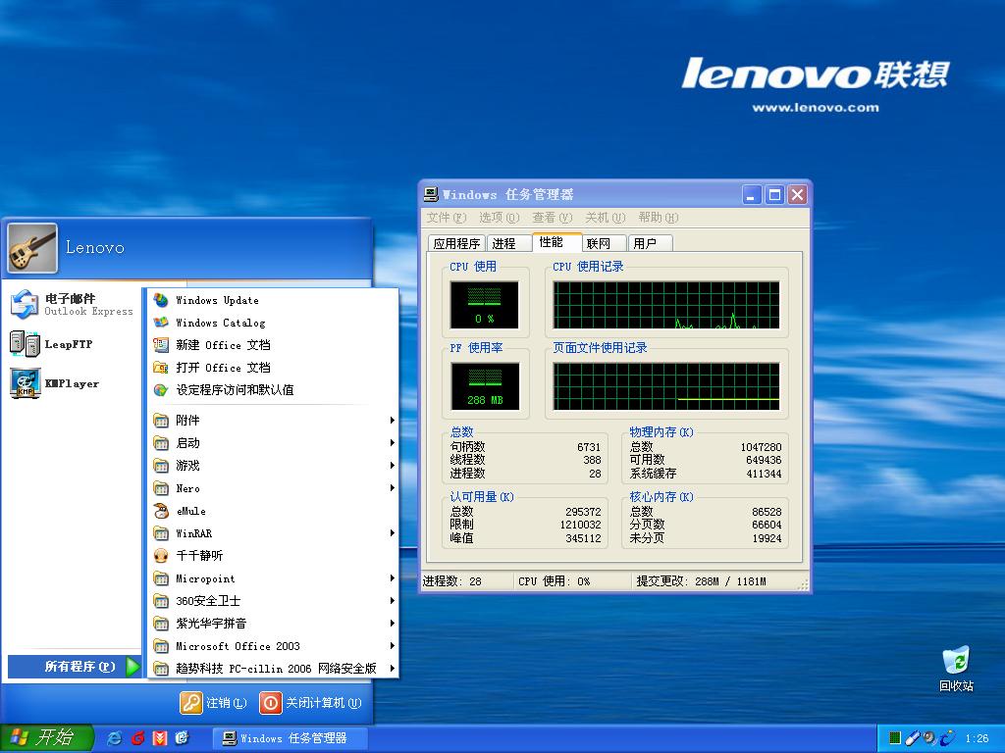Open the 游戏 folder icon
Screen dimensions: 1005x753
pyautogui.click(x=161, y=466)
